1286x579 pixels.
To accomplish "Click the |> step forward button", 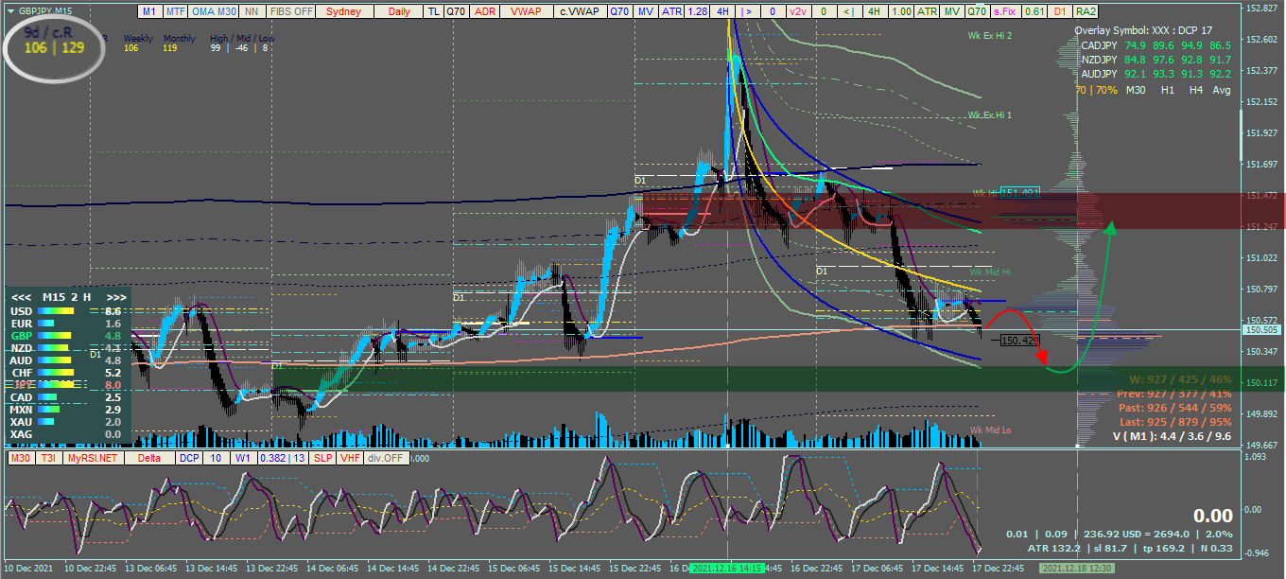I will coord(748,11).
